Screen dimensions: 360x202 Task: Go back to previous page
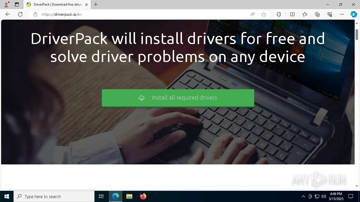click(8, 14)
